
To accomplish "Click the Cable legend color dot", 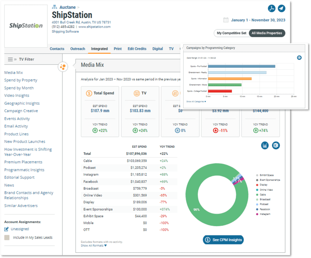I will pyautogui.click(x=257, y=195).
